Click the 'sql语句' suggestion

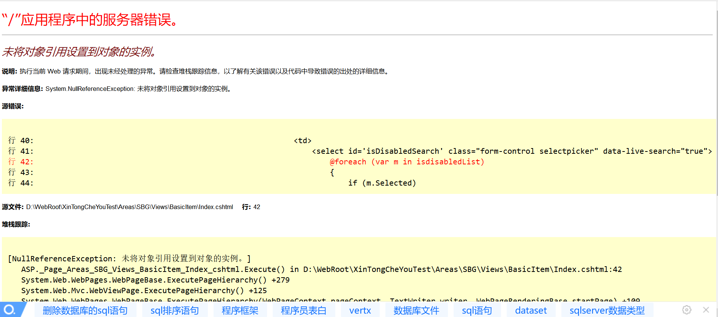point(477,311)
